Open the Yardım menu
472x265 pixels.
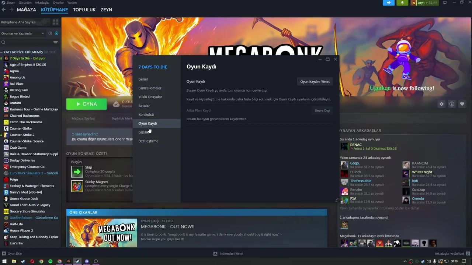pos(72,3)
